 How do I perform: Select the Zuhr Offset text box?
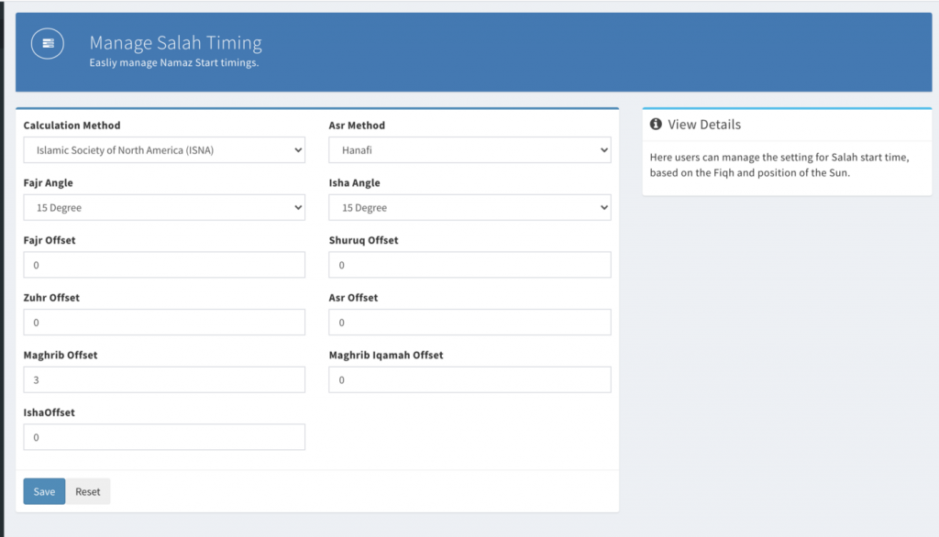164,323
